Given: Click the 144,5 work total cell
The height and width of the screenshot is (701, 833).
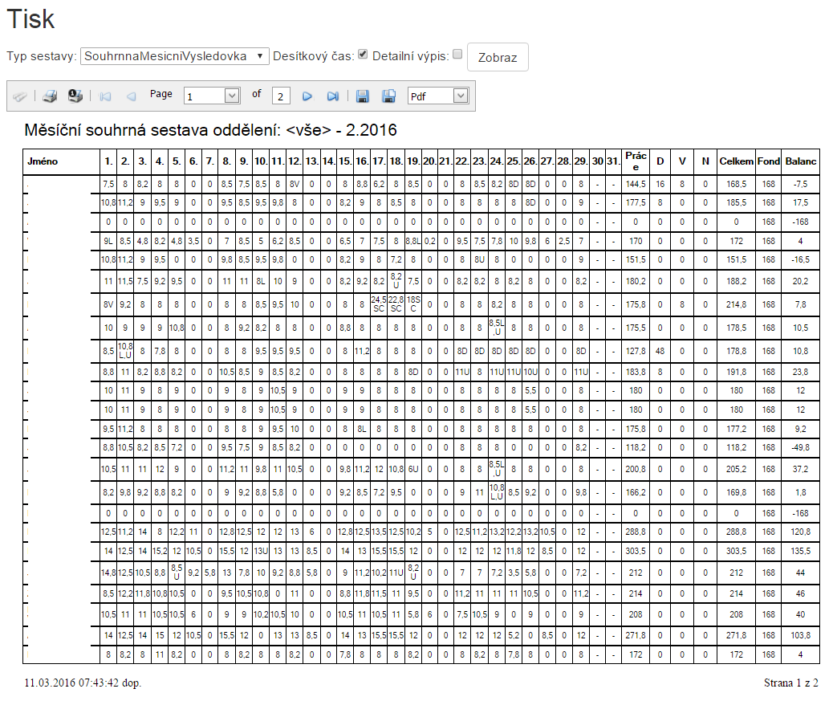Looking at the screenshot, I should [636, 184].
